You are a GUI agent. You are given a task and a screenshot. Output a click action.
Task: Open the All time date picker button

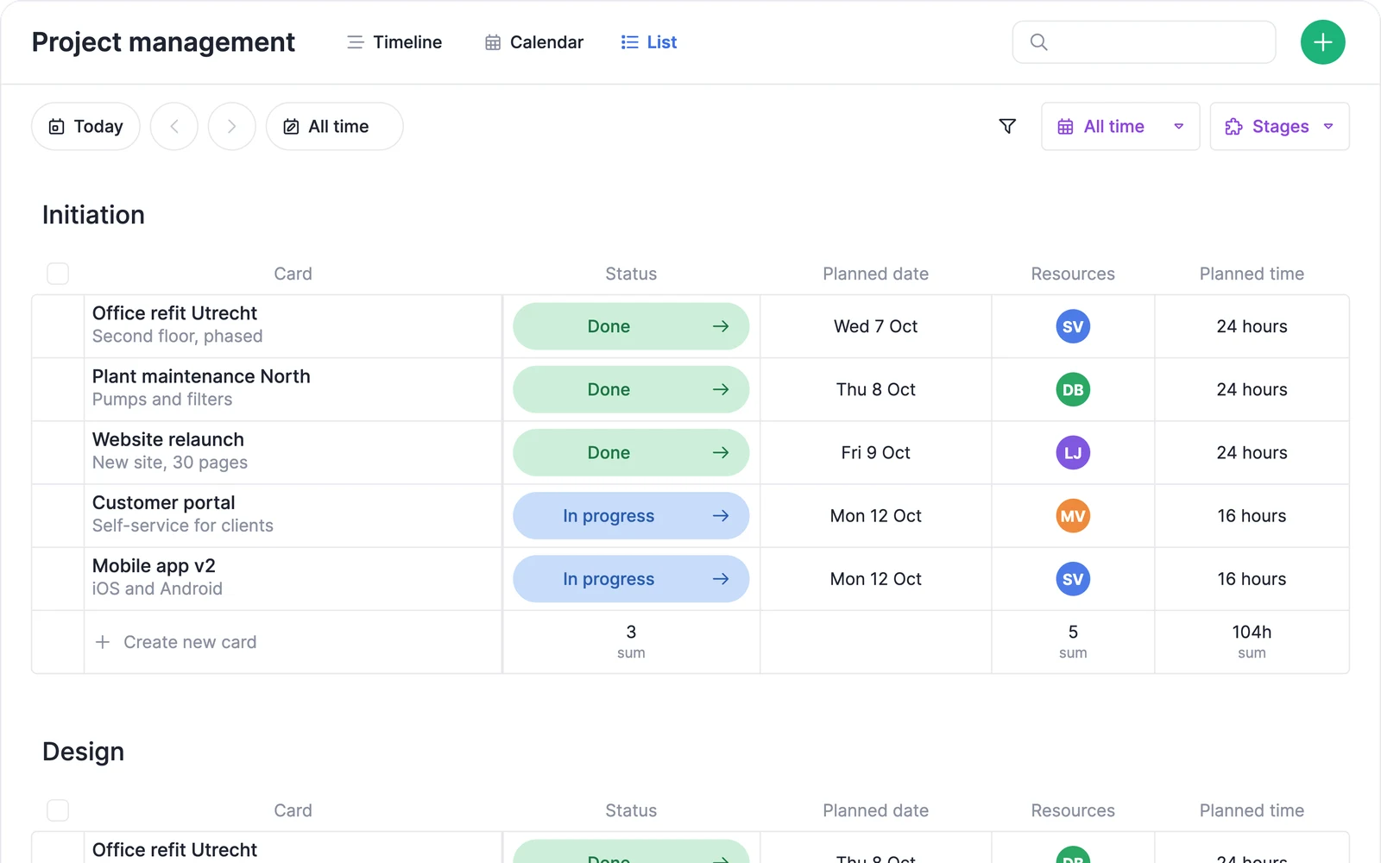334,127
